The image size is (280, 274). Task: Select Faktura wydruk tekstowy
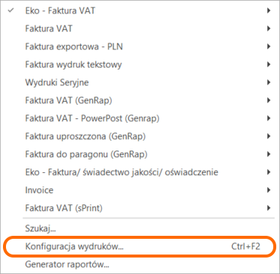tap(140, 64)
